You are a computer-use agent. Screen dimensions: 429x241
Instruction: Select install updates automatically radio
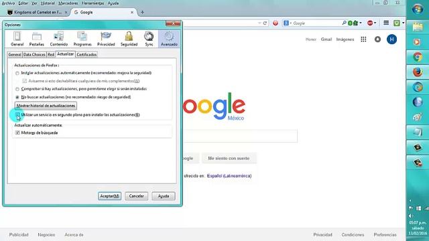point(17,73)
